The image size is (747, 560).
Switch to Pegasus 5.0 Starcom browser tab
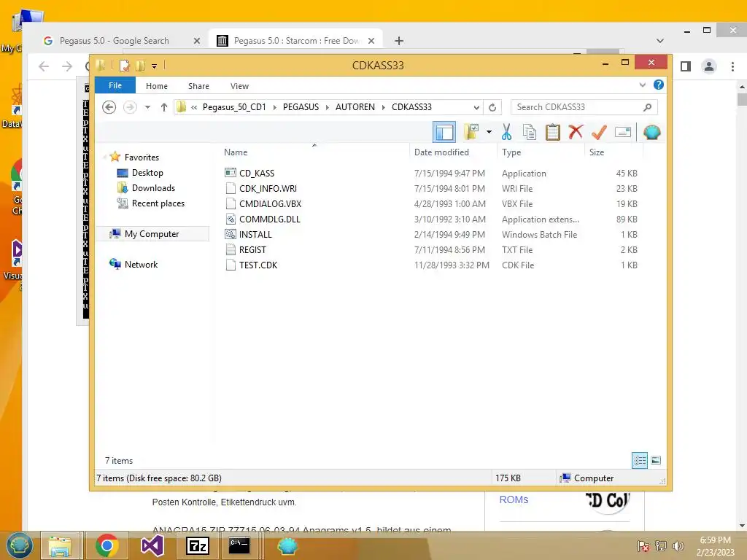click(x=296, y=41)
